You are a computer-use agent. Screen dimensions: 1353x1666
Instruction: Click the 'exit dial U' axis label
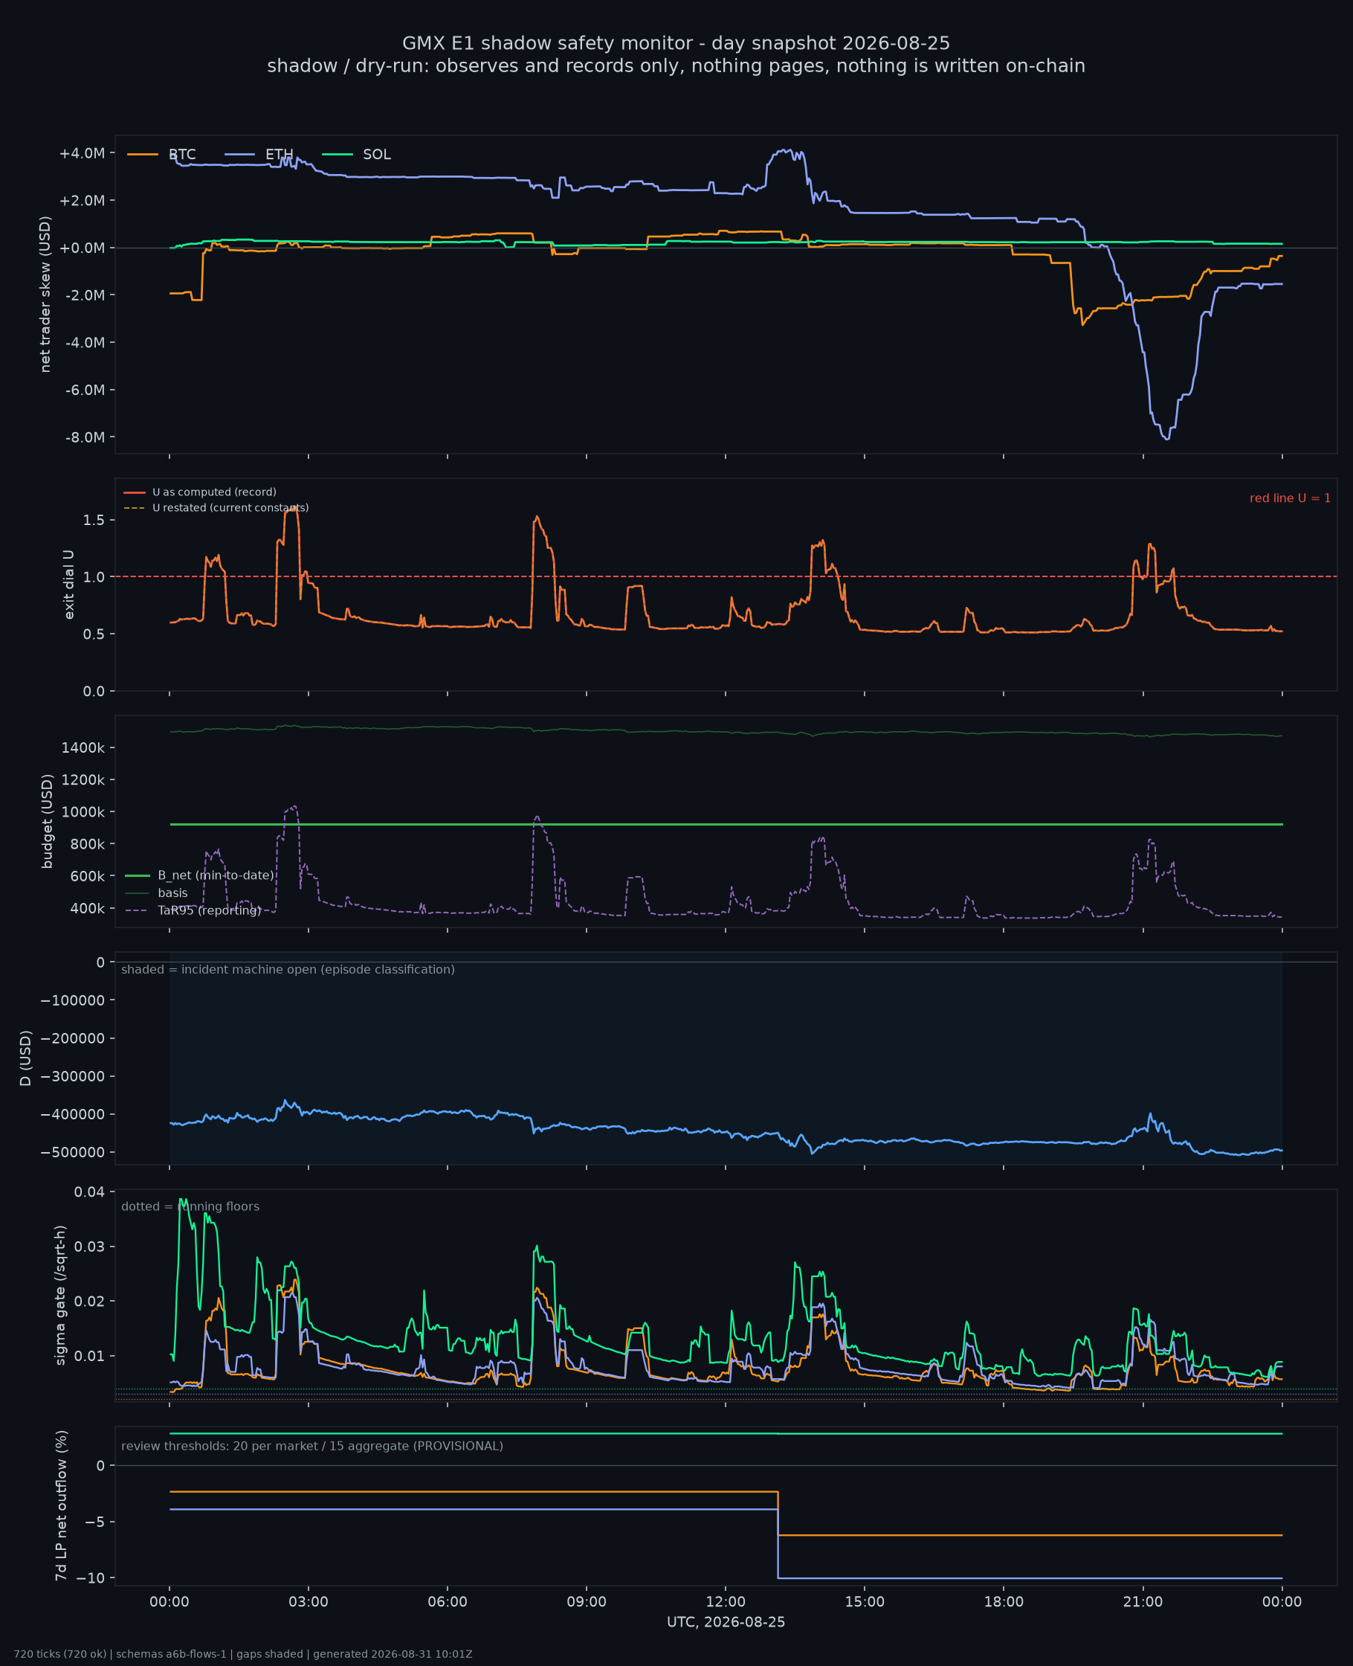[x=68, y=585]
